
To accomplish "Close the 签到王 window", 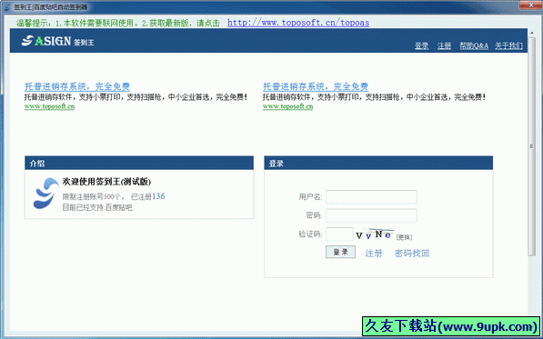I will pyautogui.click(x=530, y=5).
